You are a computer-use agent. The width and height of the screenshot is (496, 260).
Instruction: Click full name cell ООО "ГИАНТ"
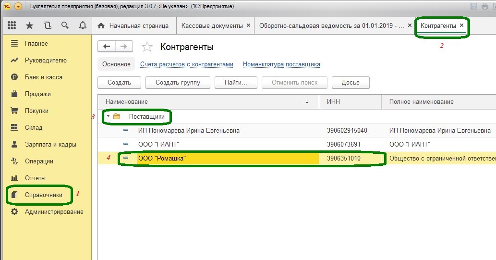point(439,144)
